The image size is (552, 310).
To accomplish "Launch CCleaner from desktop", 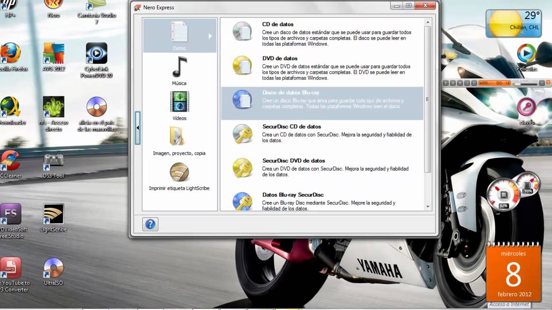I will pyautogui.click(x=10, y=164).
